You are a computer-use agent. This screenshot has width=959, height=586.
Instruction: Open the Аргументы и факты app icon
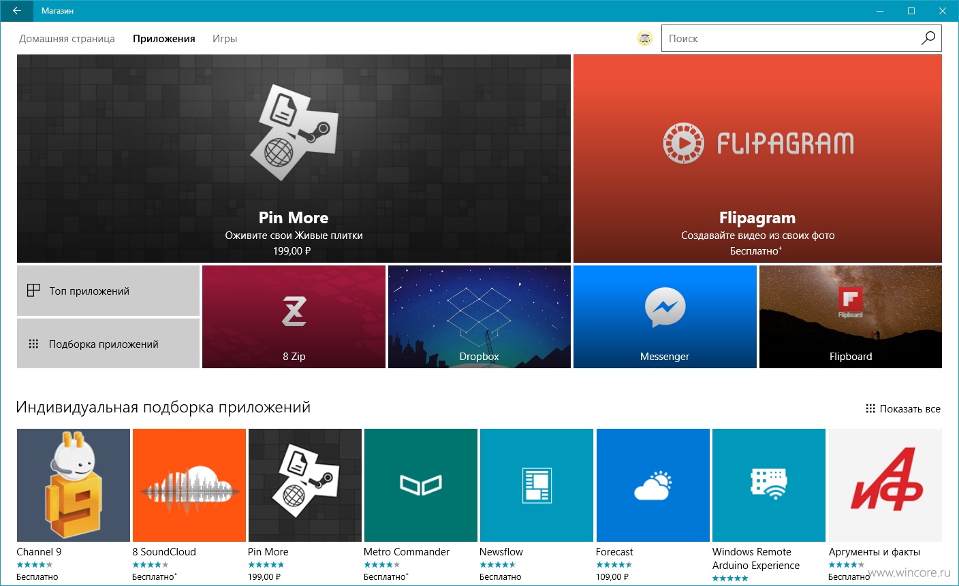click(x=885, y=485)
